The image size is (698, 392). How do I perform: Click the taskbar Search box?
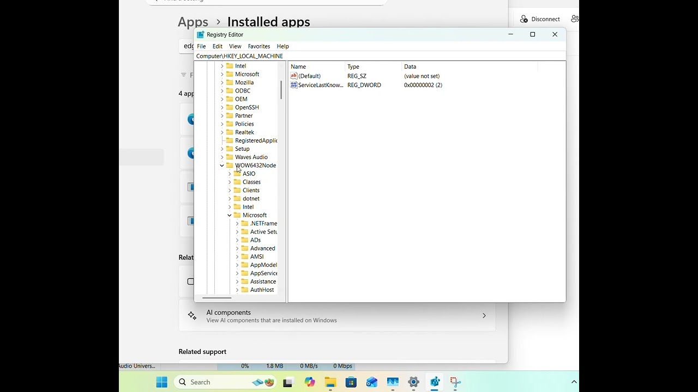(x=226, y=382)
